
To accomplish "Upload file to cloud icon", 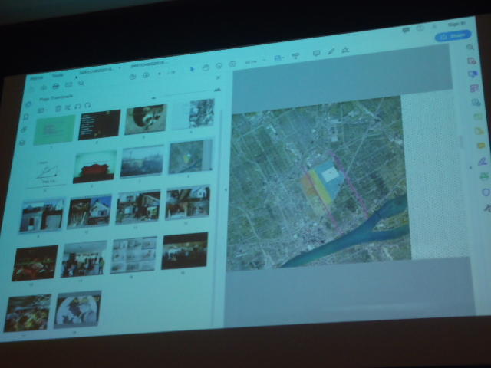I will (44, 87).
